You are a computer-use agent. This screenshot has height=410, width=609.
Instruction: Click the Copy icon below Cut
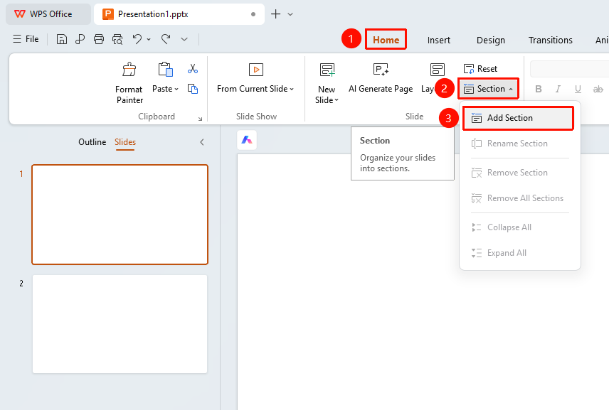(193, 89)
